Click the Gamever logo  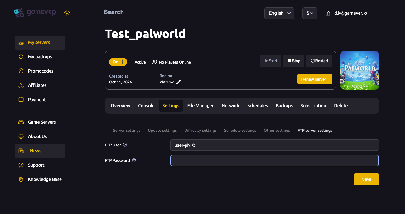tap(35, 13)
